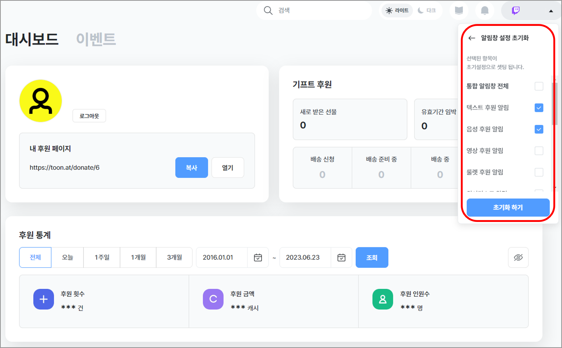Click the 복사 button to copy link
562x348 pixels.
191,168
